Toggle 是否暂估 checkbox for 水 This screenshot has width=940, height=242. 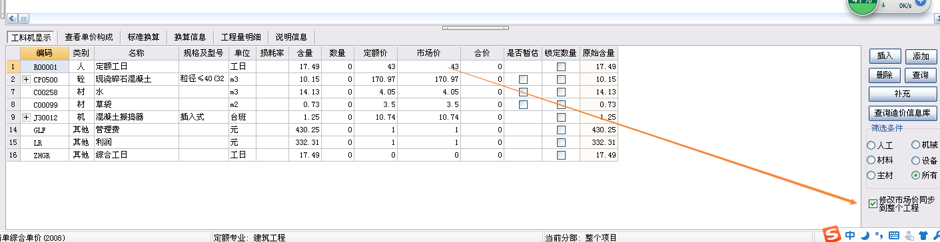(523, 92)
